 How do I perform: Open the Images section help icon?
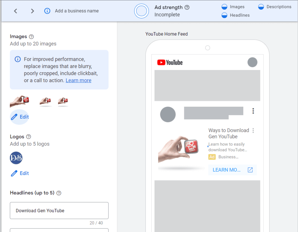(x=31, y=36)
